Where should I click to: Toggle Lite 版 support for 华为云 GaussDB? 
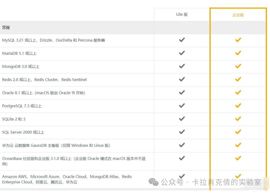pyautogui.click(x=182, y=145)
